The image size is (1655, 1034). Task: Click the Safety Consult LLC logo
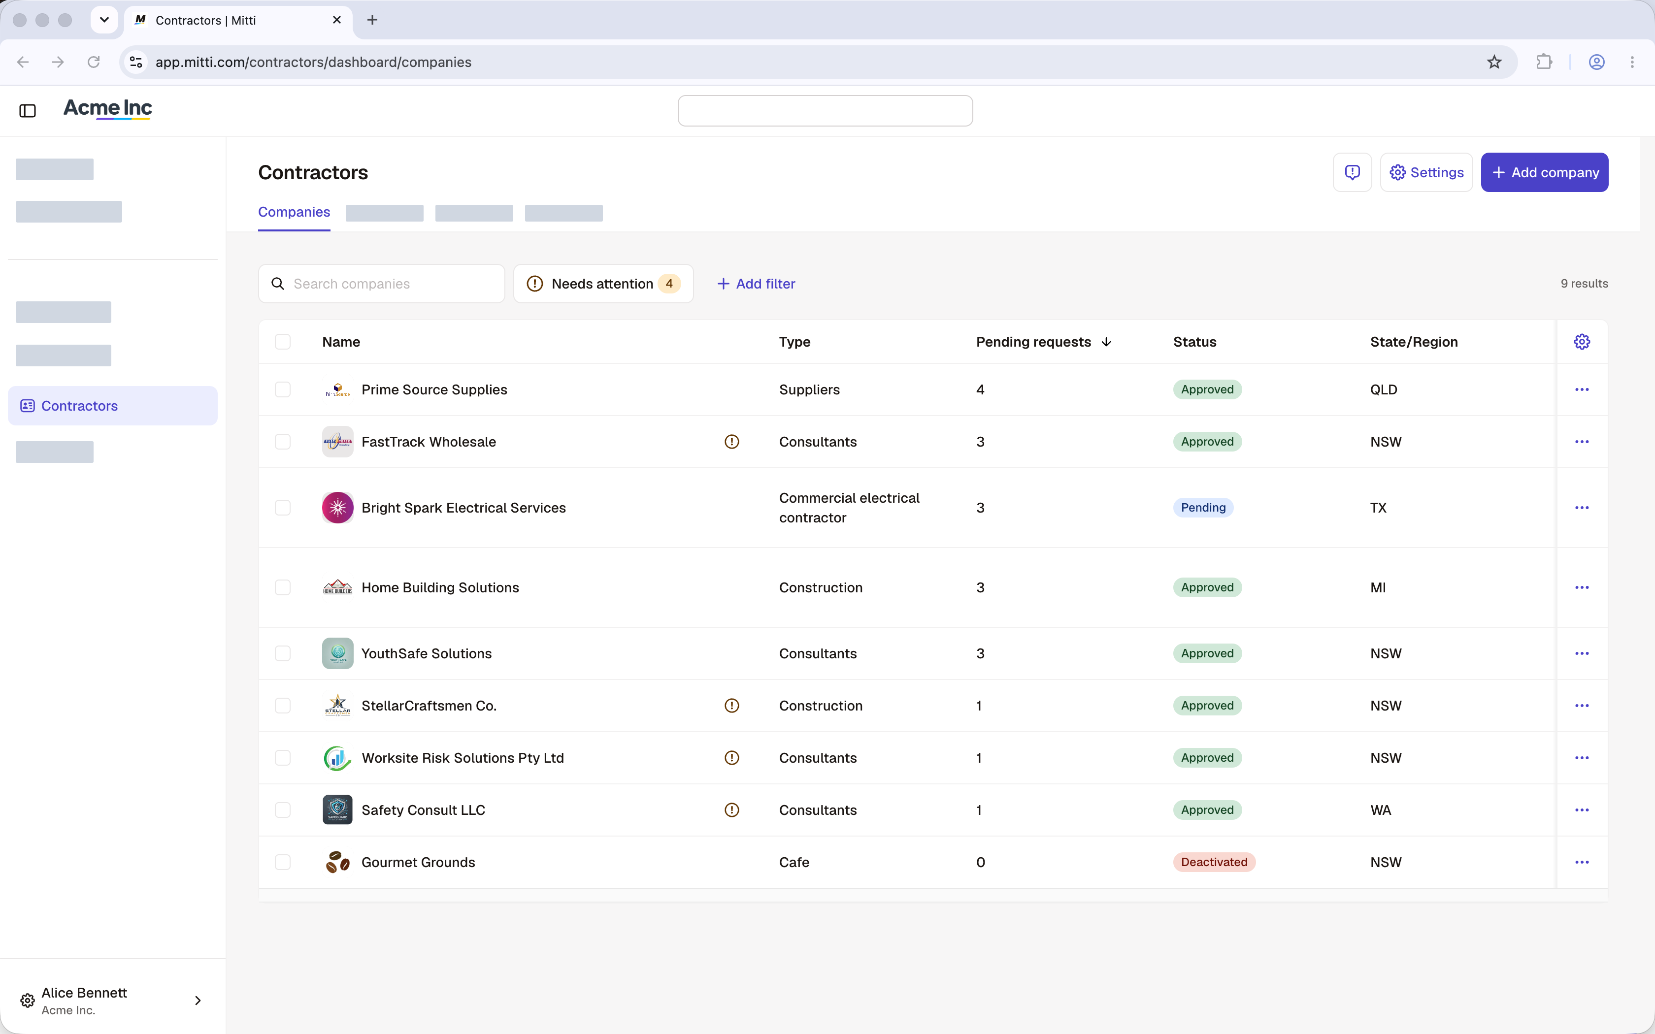(338, 809)
